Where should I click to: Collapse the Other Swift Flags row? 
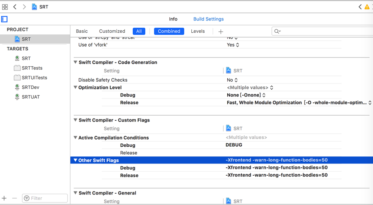coord(75,160)
